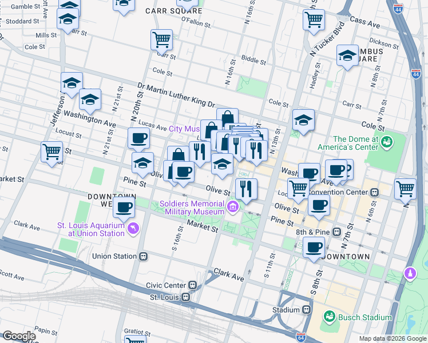Select the graduation cap marker at Columbus Square

[347, 57]
